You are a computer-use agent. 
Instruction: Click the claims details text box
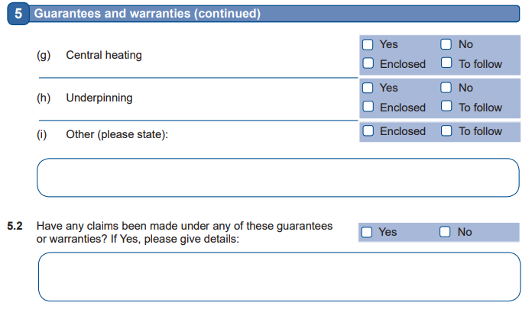pyautogui.click(x=277, y=276)
